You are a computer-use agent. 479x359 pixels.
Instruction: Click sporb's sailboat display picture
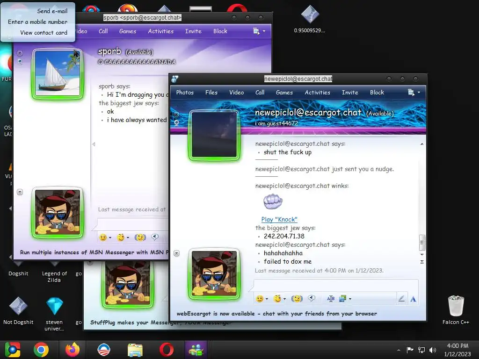[x=58, y=73]
